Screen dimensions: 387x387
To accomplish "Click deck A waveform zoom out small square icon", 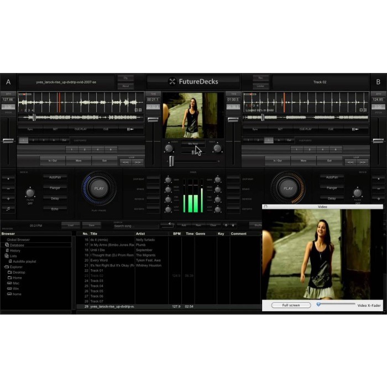I will [x=136, y=110].
